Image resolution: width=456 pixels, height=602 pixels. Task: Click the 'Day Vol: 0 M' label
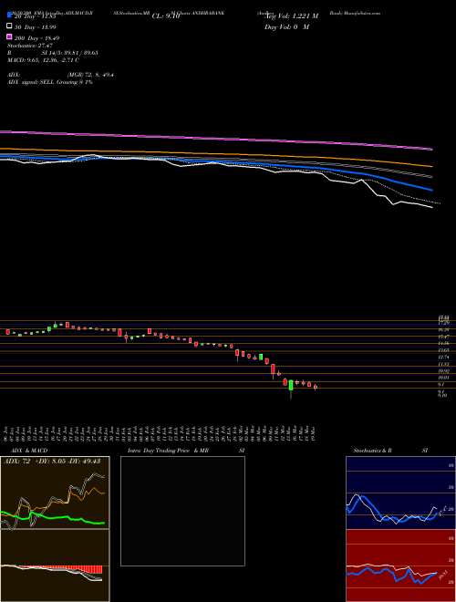pos(287,26)
